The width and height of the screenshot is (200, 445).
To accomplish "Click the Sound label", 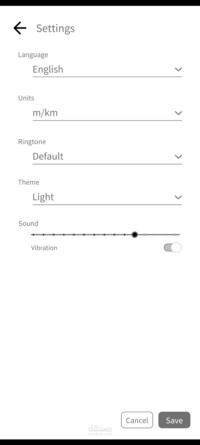I will pos(28,223).
